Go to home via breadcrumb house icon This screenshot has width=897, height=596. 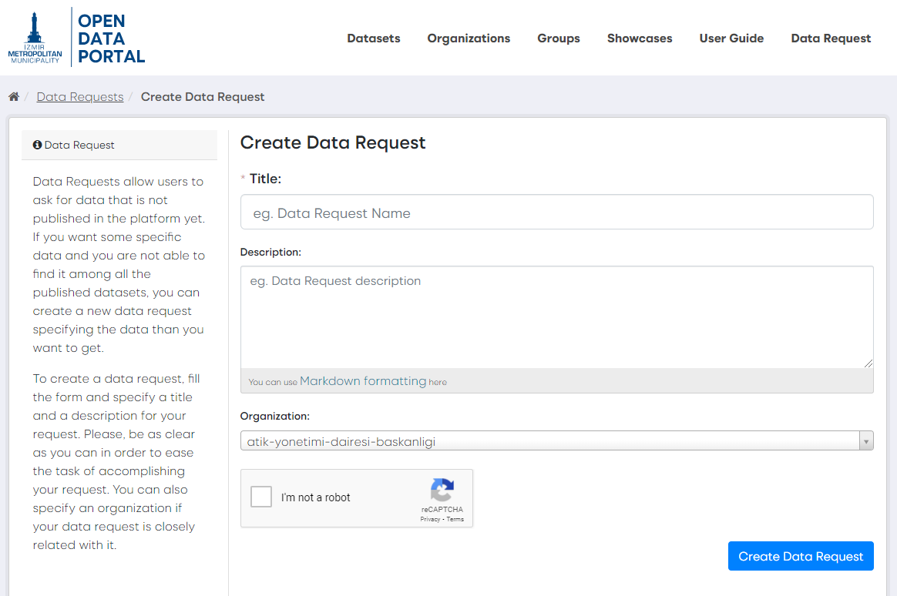[14, 97]
